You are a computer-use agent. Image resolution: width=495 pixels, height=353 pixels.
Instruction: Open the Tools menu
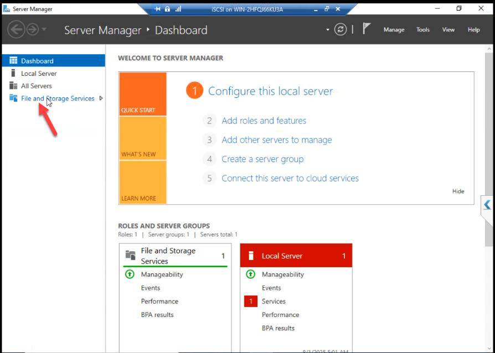422,30
